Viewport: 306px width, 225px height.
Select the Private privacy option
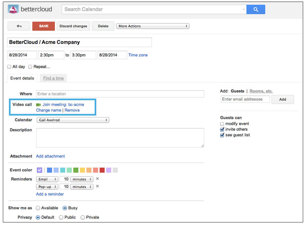[x=83, y=217]
